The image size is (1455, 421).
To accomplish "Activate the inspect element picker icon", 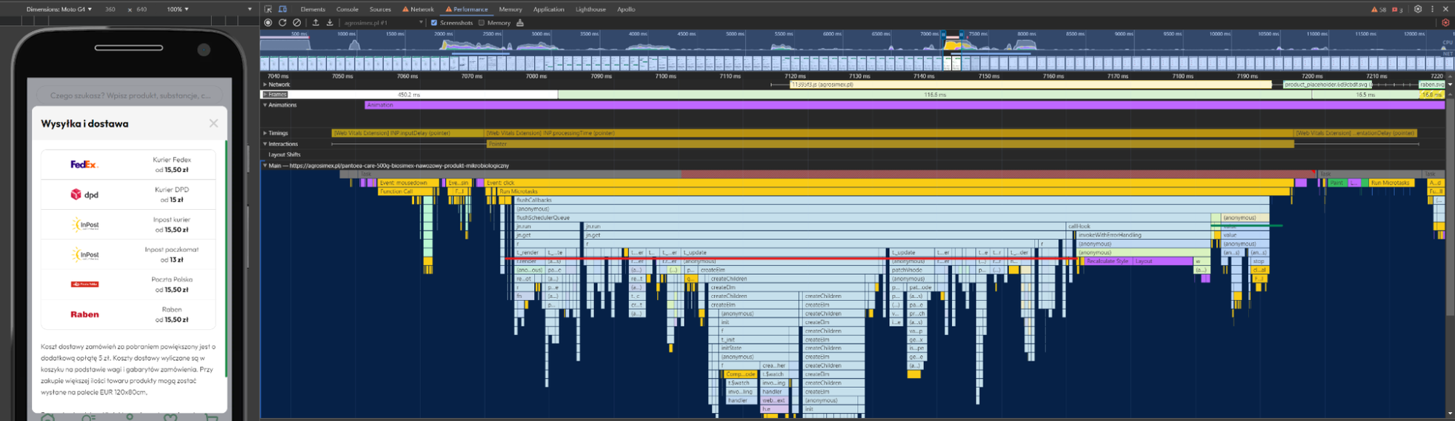I will click(x=268, y=9).
